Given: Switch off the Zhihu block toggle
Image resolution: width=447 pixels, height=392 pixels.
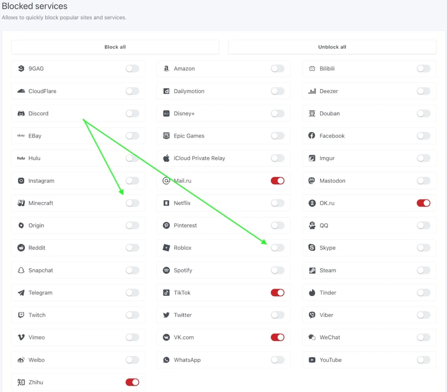Looking at the screenshot, I should (132, 382).
